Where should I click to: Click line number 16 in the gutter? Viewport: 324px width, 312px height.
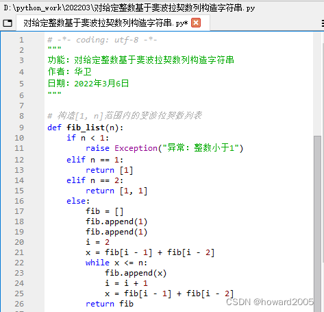[x=19, y=201]
